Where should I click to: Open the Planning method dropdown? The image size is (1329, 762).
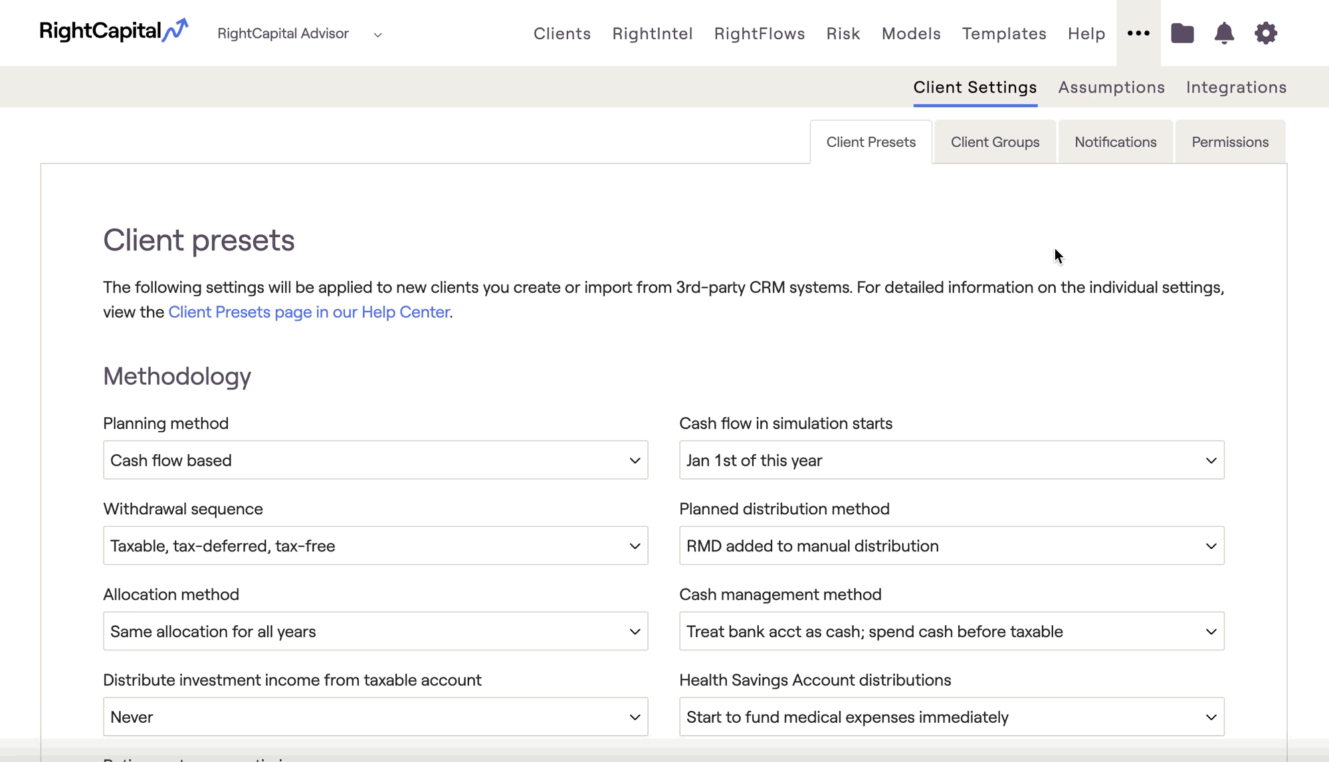pos(375,460)
